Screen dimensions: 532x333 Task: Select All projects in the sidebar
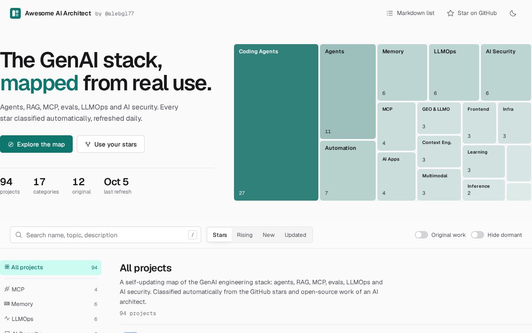coord(51,268)
